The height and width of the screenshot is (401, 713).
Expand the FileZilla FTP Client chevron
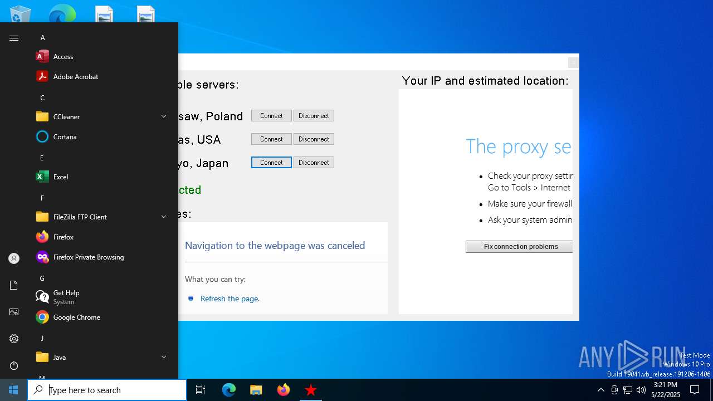pos(164,217)
